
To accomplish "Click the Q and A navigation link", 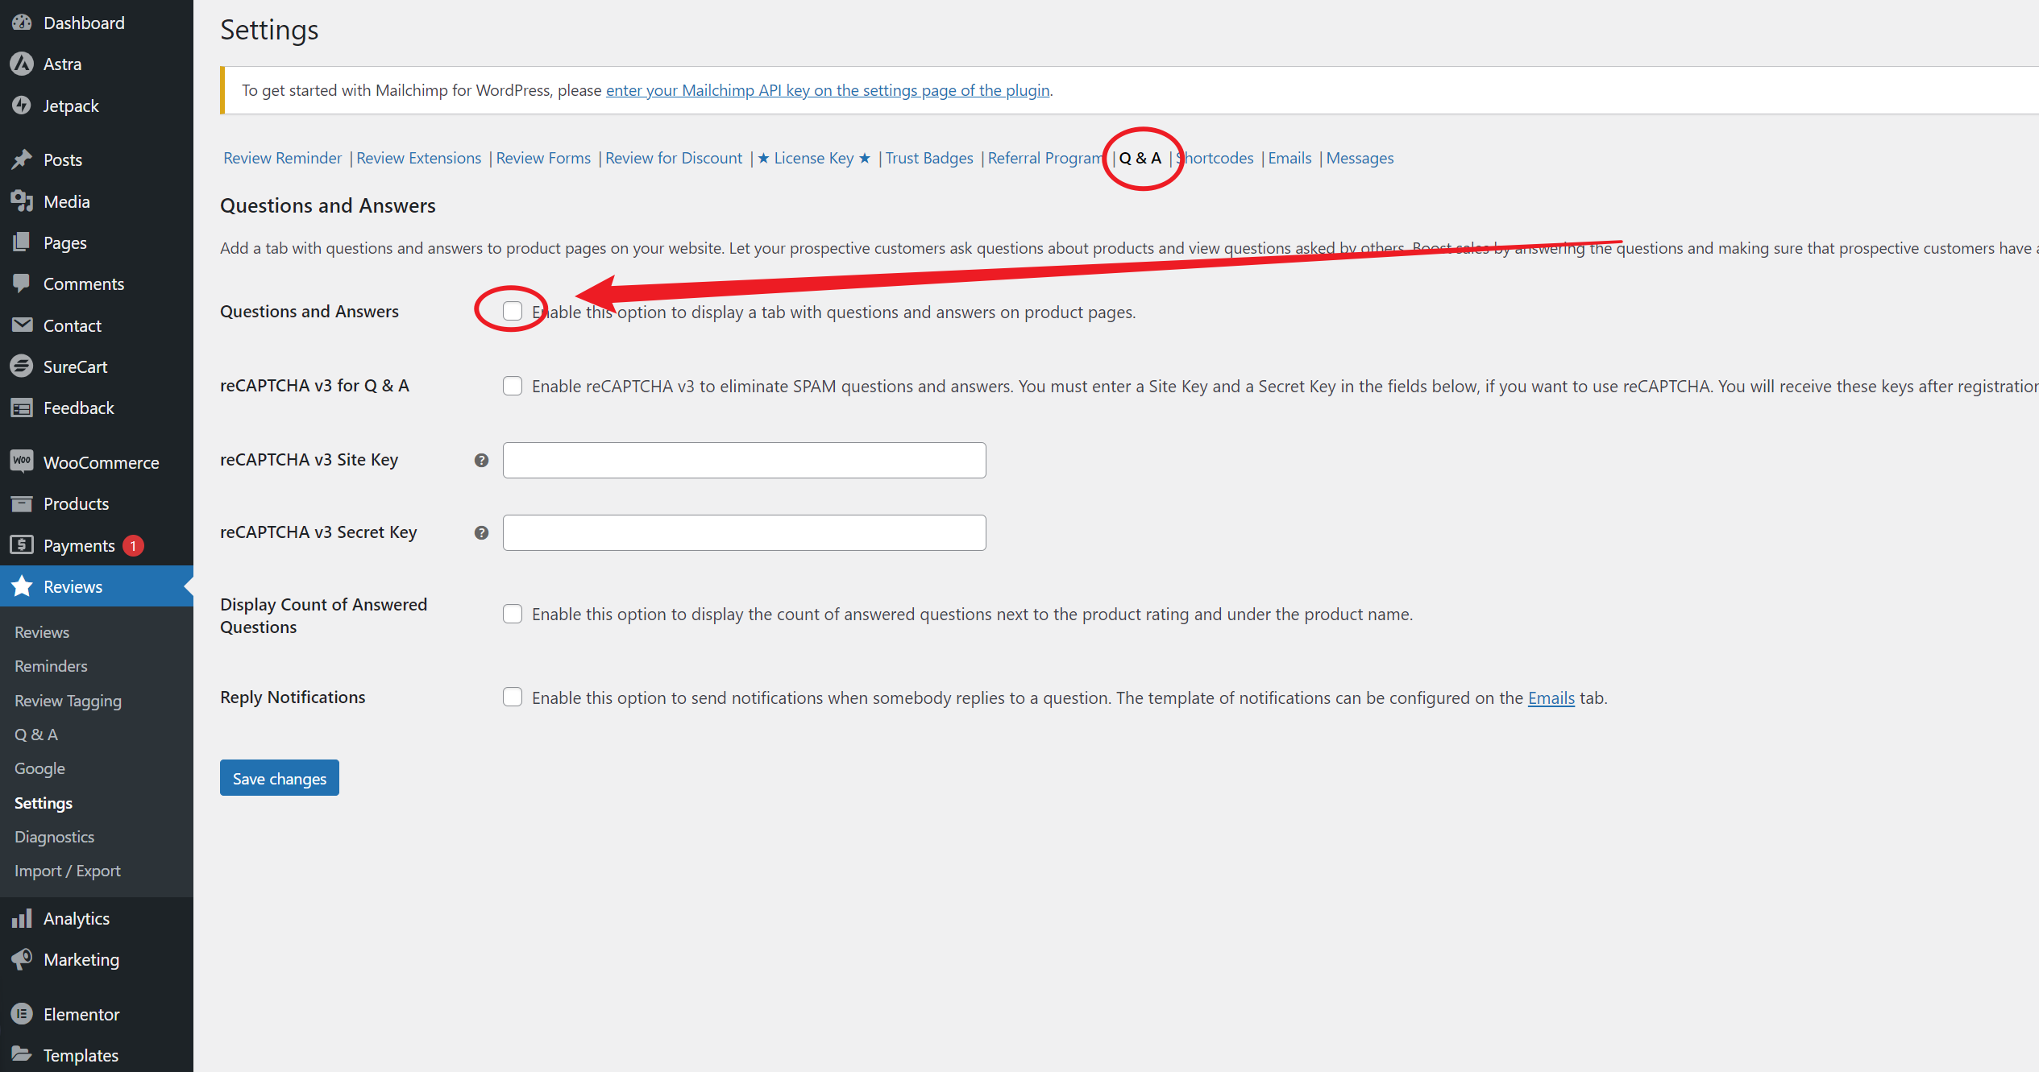I will click(1141, 158).
